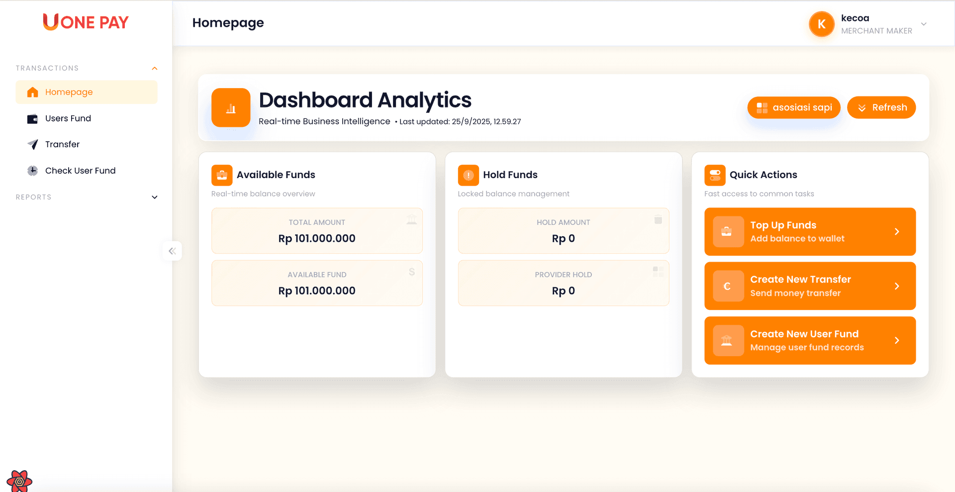Collapse the sidebar with double-chevron button
Screen dimensions: 955x492
[172, 251]
